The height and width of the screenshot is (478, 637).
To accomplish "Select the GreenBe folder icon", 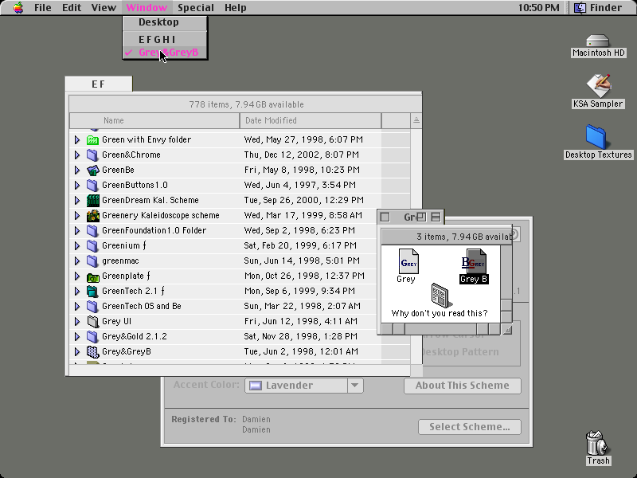I will [92, 170].
